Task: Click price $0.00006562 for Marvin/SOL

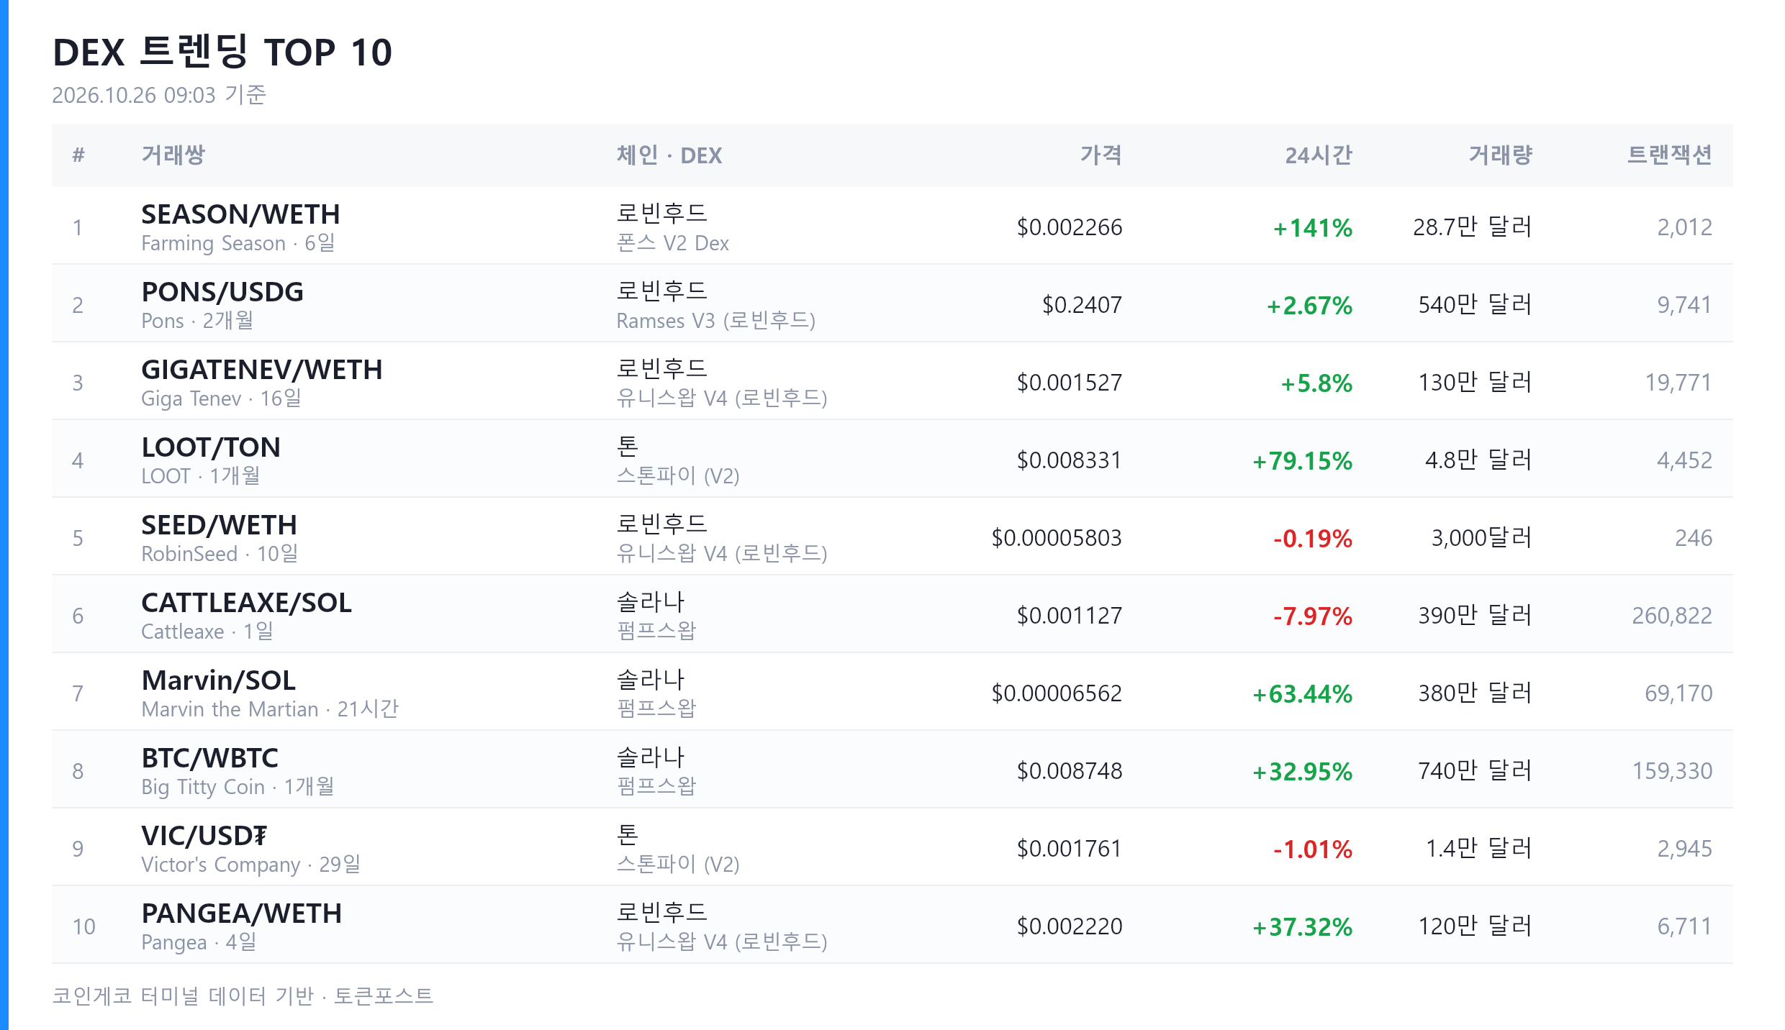Action: [1057, 693]
